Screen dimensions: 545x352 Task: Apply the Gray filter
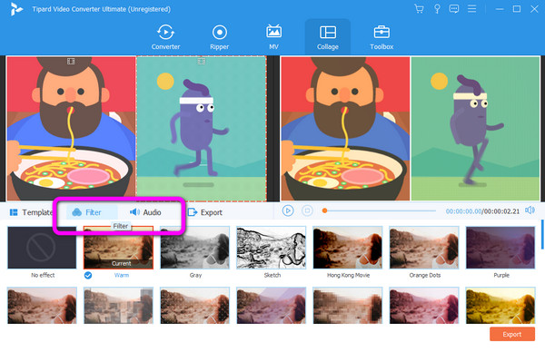[x=194, y=248]
